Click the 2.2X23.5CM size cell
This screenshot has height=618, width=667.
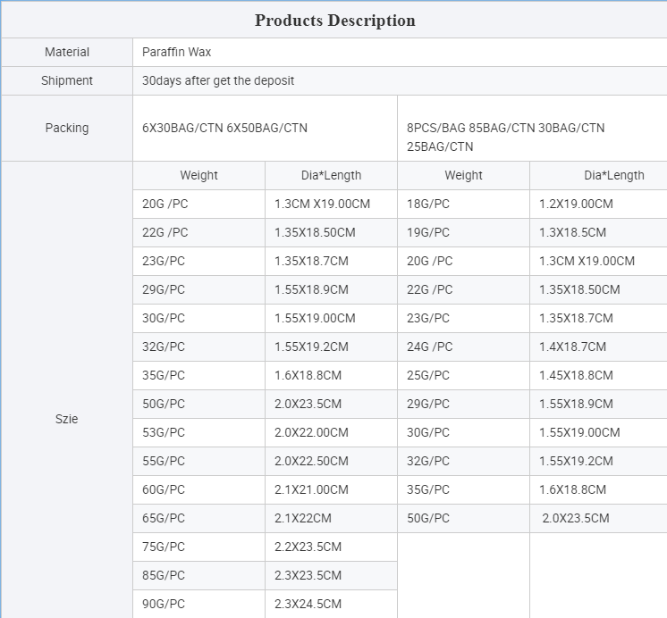(x=331, y=547)
